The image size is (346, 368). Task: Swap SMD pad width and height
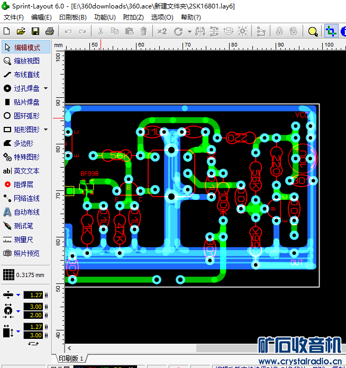coord(33,344)
